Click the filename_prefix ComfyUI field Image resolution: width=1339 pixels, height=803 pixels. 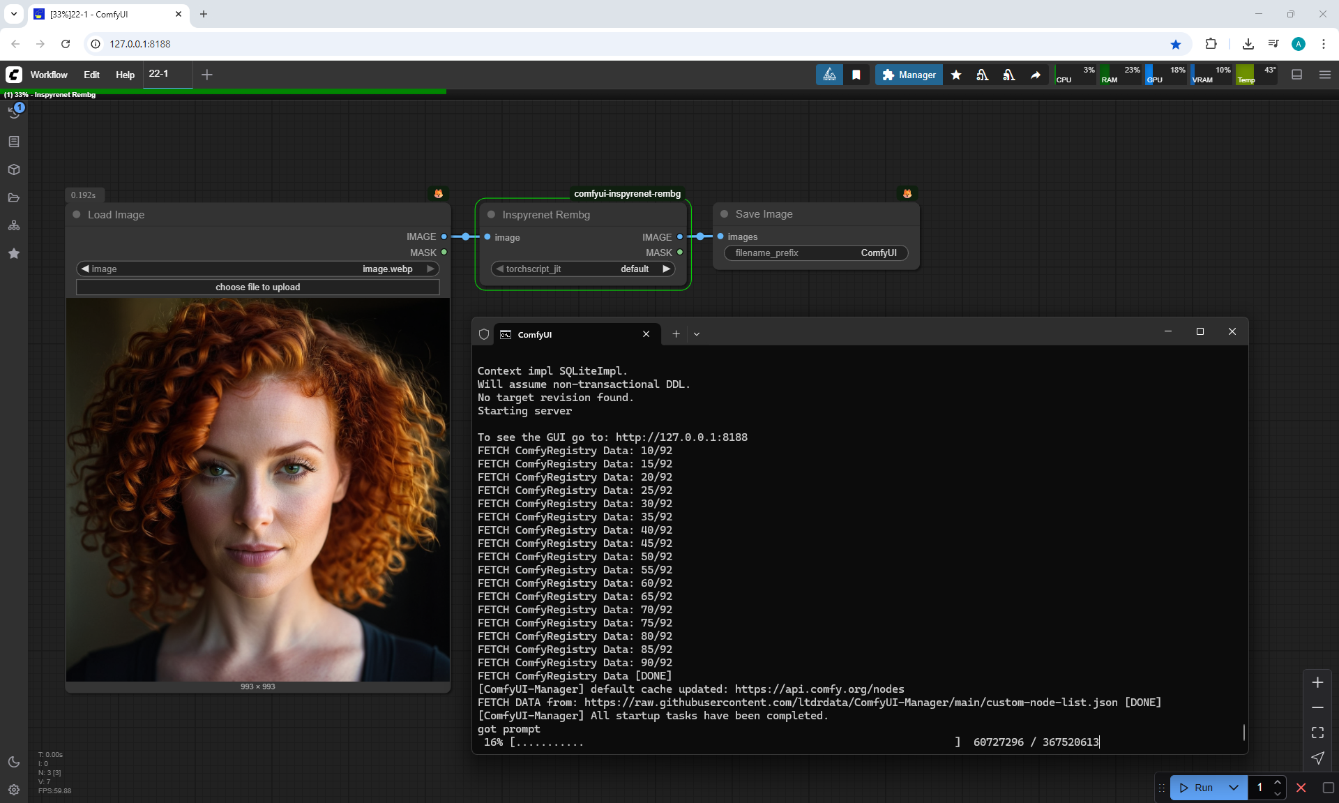(815, 253)
